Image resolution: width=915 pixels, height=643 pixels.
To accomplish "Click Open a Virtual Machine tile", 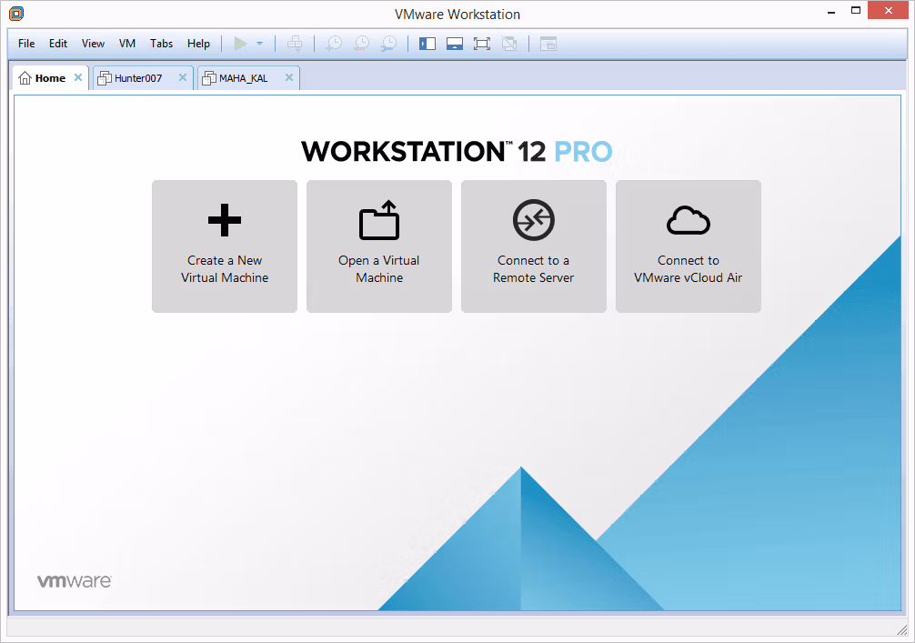I will click(379, 246).
